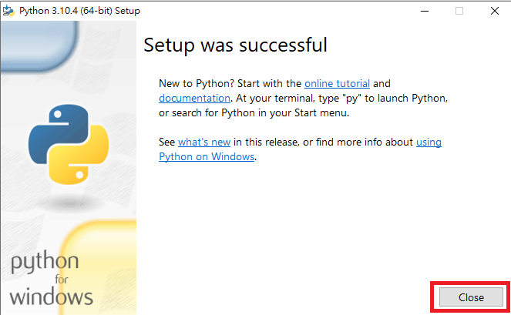Click the Python installer icon in title bar
This screenshot has width=511, height=315.
pos(9,11)
